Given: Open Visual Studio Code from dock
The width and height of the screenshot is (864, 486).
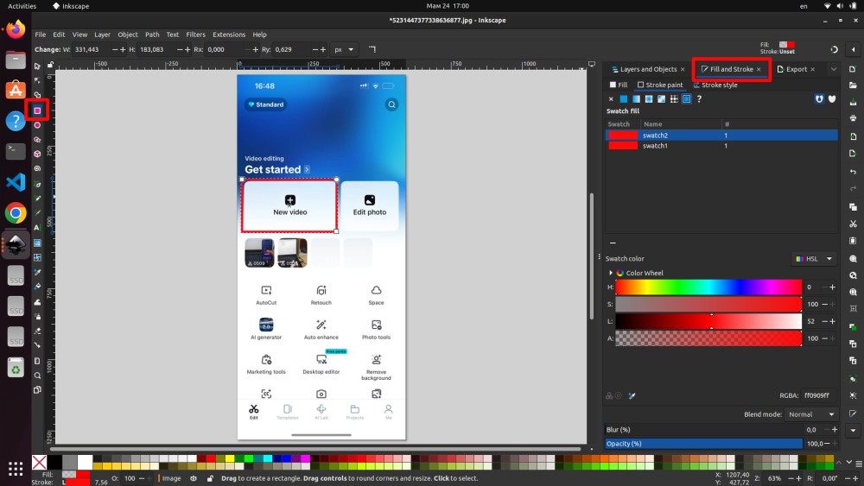Looking at the screenshot, I should (16, 182).
